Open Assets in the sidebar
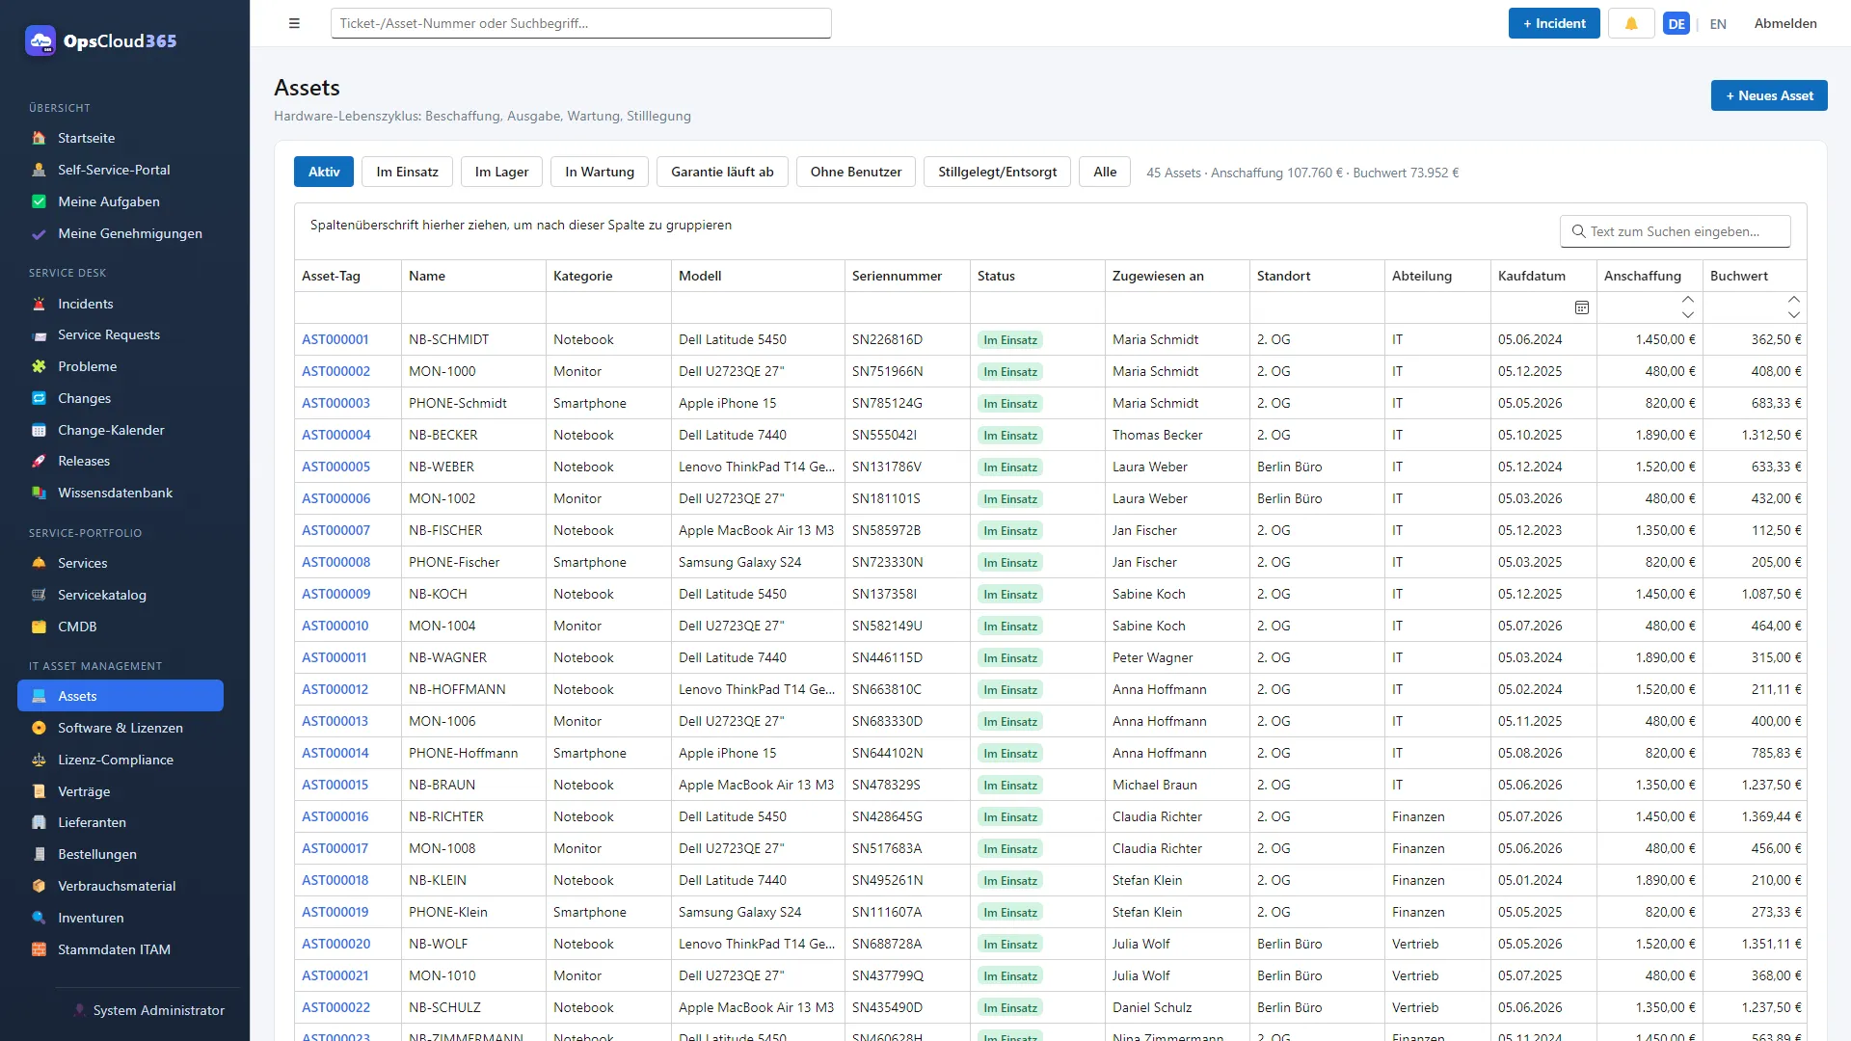Image resolution: width=1851 pixels, height=1041 pixels. click(121, 696)
